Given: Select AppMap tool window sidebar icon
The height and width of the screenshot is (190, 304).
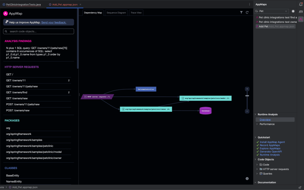Looking at the screenshot, I should click(x=301, y=19).
